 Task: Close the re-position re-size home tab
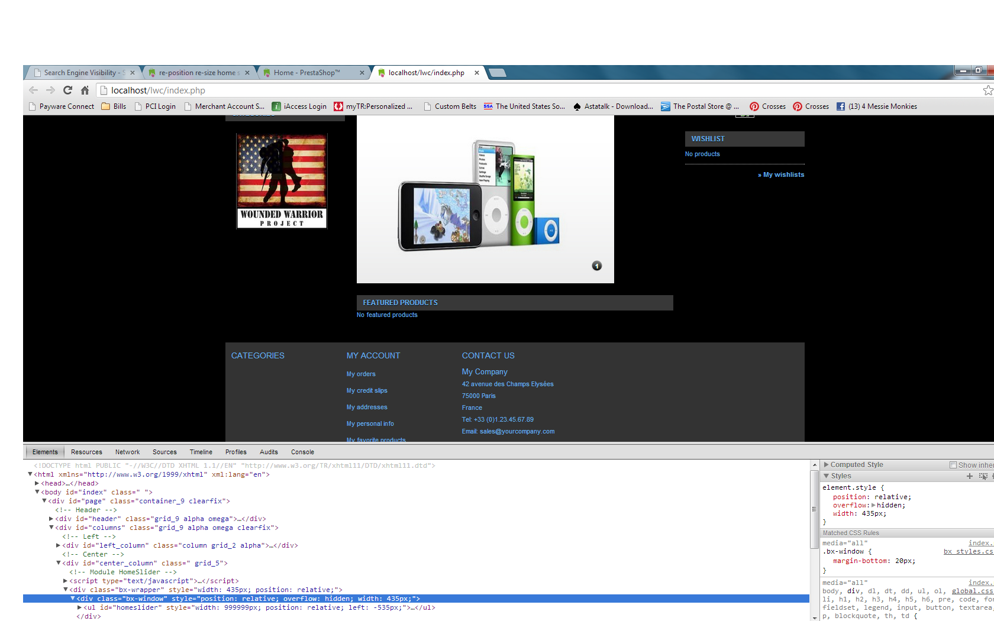pos(247,73)
